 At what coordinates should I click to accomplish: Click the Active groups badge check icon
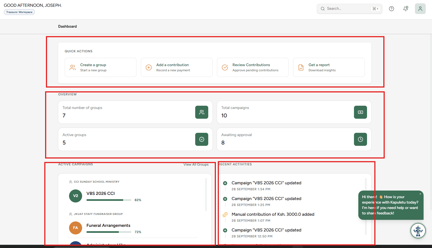(x=202, y=139)
